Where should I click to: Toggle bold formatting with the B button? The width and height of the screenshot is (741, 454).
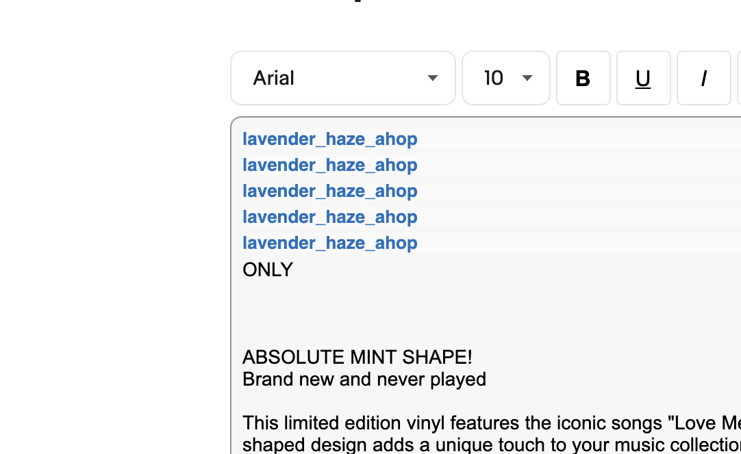[583, 78]
